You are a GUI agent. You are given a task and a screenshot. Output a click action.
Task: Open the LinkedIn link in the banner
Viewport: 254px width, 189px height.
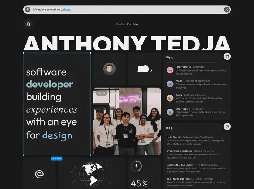coord(66,10)
